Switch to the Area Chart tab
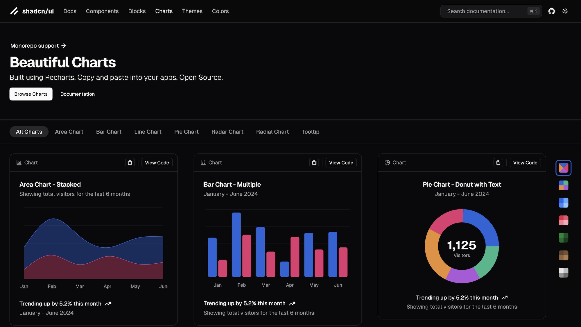 (x=69, y=132)
